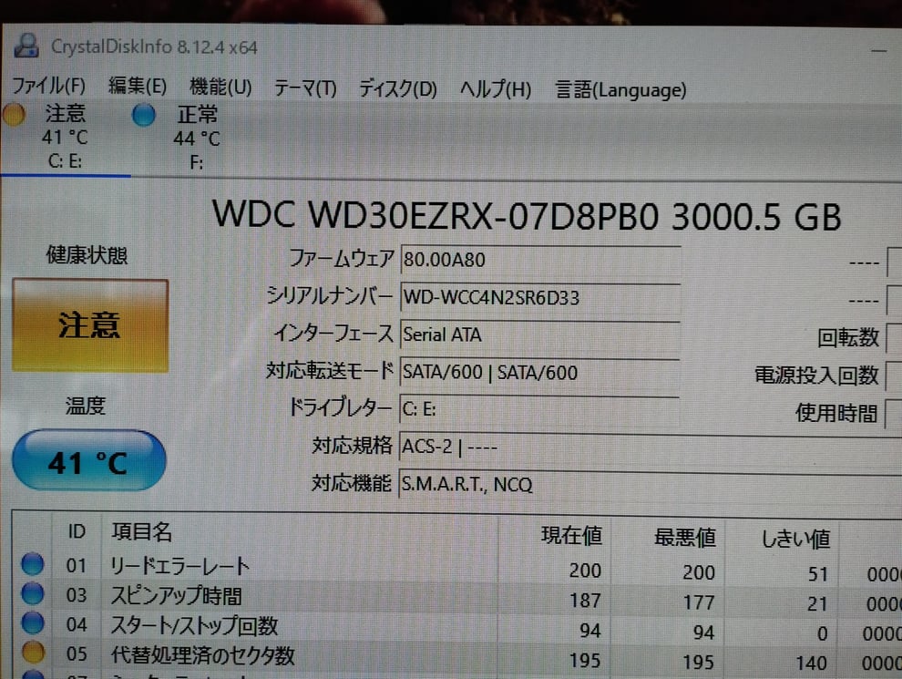Click worst value 177 of スピンアップ時間
The height and width of the screenshot is (679, 902).
pyautogui.click(x=698, y=602)
